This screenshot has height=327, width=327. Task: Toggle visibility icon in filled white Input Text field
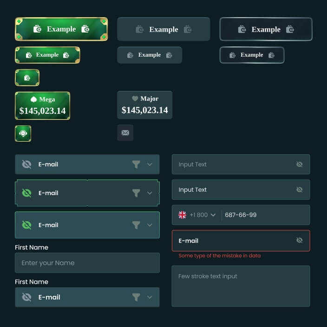[x=300, y=190]
